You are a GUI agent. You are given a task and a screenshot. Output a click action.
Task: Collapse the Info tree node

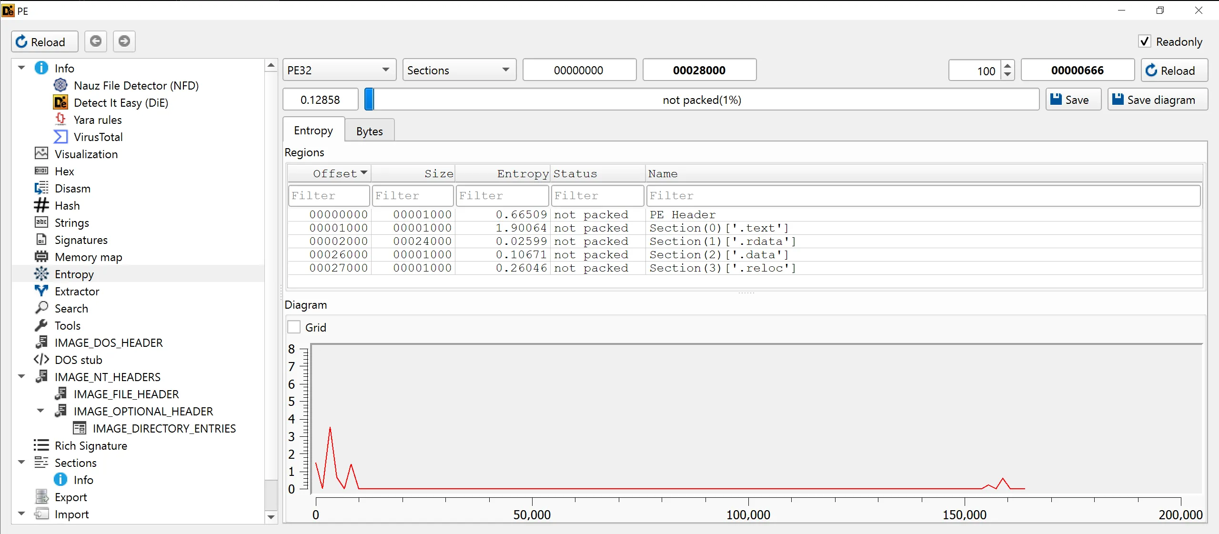[x=21, y=68]
